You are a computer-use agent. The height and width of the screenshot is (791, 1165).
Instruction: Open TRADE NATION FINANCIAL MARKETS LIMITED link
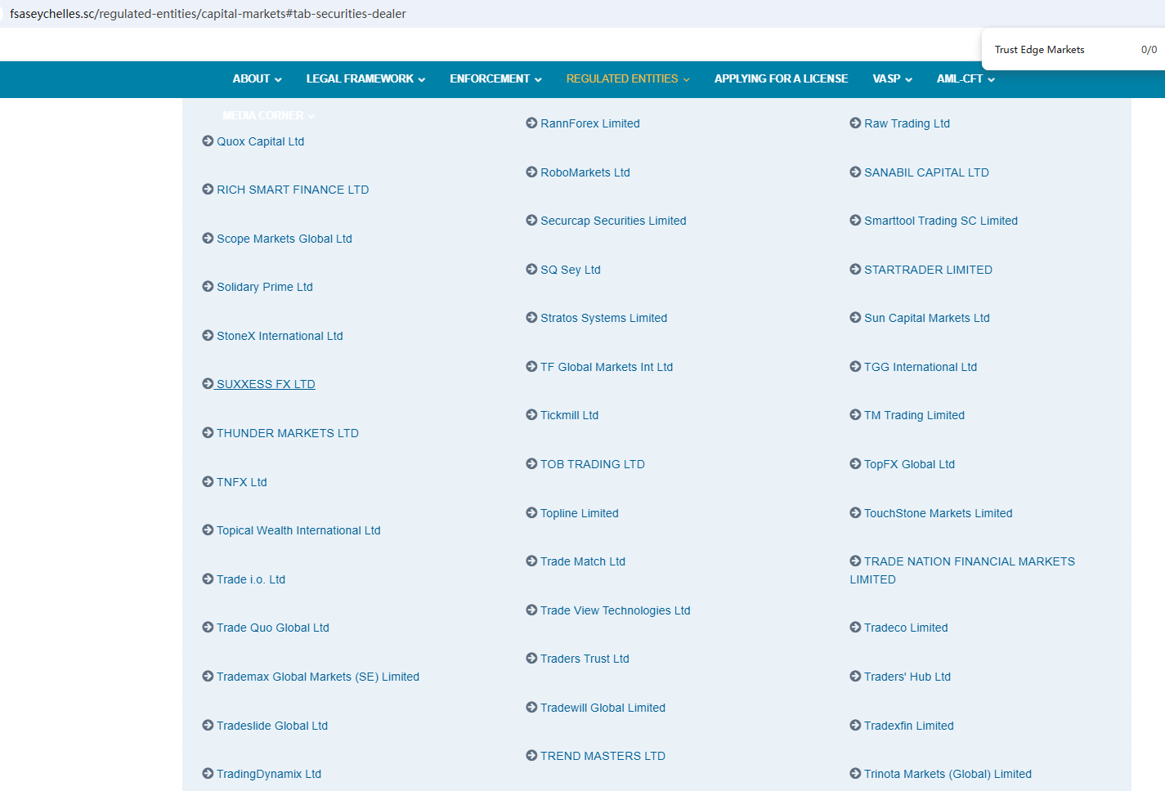coord(962,570)
